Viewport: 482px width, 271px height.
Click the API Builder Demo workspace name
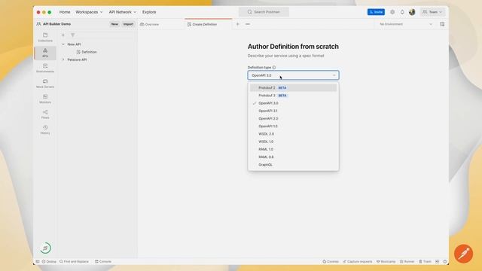pos(57,24)
